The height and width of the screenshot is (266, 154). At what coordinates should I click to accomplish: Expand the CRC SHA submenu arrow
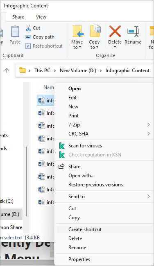pyautogui.click(x=148, y=134)
